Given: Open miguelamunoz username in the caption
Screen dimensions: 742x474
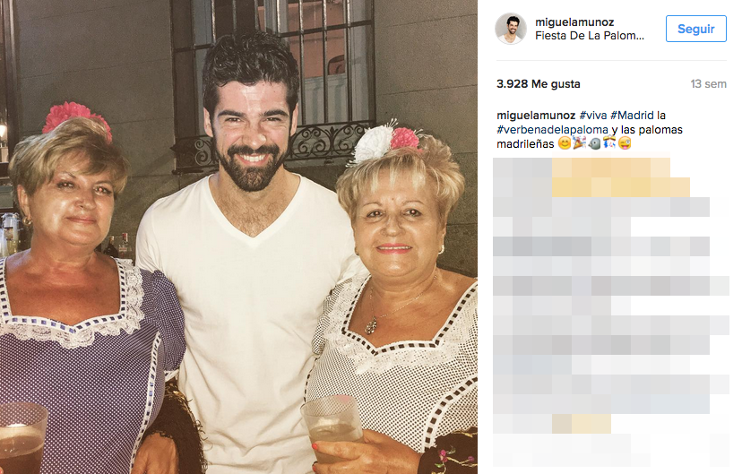Looking at the screenshot, I should 536,115.
